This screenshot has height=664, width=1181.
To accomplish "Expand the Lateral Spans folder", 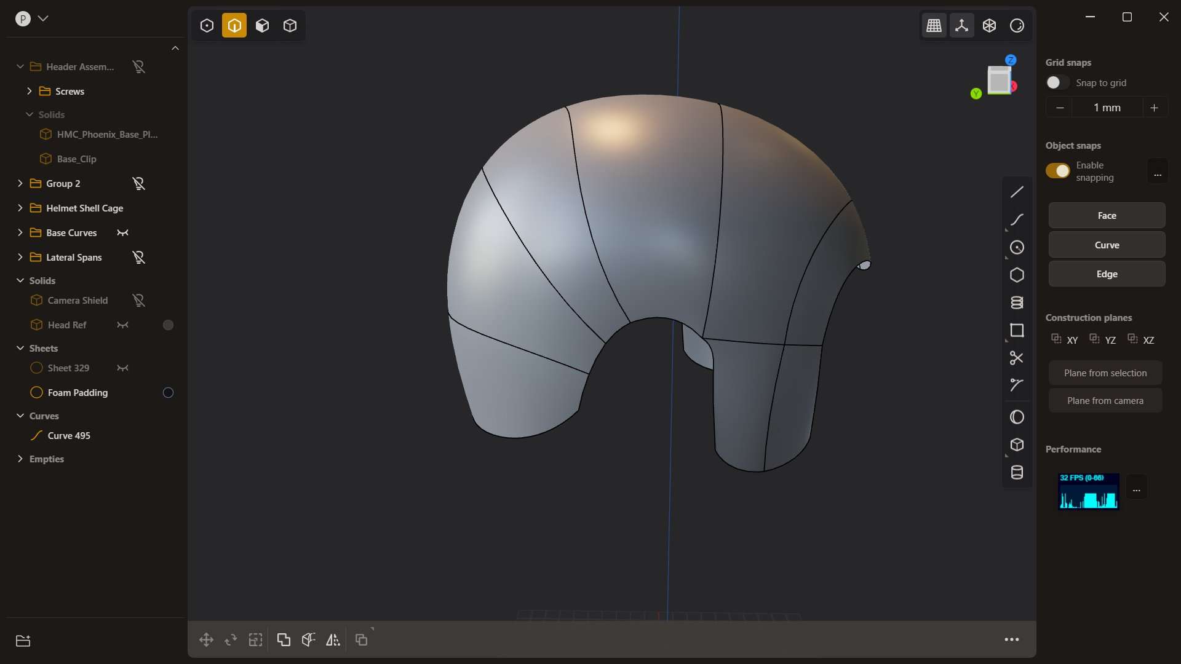I will click(20, 257).
